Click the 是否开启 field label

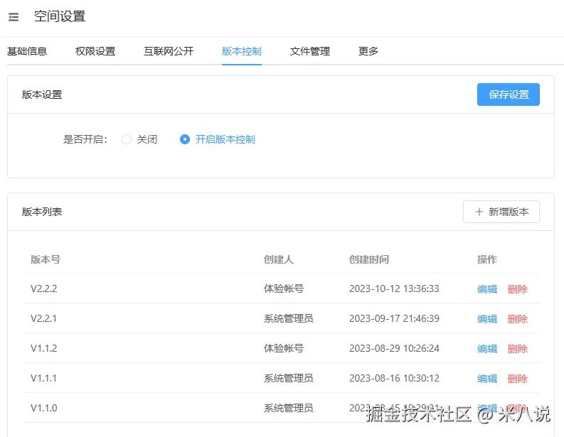coord(85,139)
